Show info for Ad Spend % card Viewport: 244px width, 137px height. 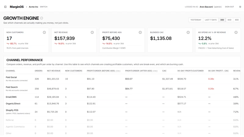click(236, 33)
